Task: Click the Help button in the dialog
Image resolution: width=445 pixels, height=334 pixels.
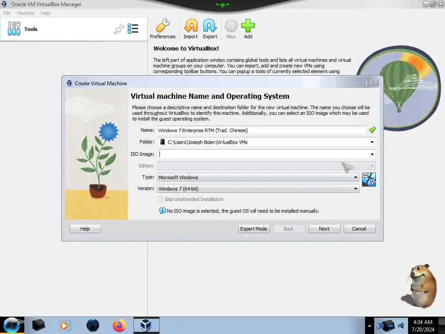Action: 85,229
